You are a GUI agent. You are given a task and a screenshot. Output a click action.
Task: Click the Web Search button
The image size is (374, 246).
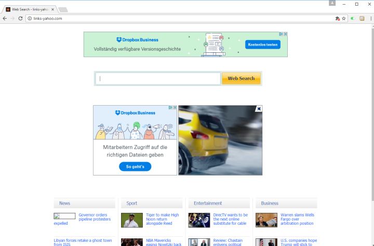click(x=241, y=78)
